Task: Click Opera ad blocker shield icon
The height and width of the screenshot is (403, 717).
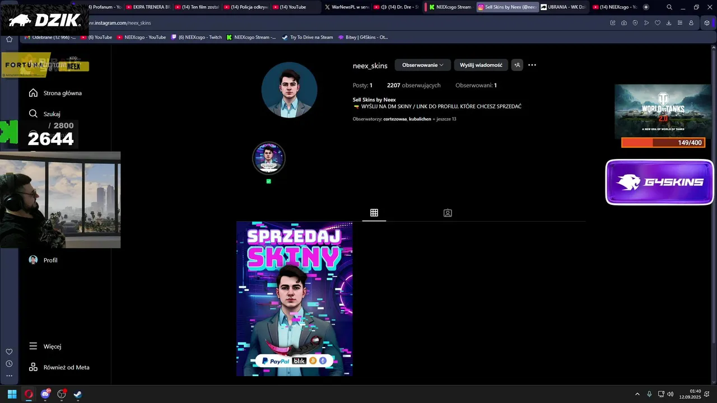Action: click(x=635, y=23)
